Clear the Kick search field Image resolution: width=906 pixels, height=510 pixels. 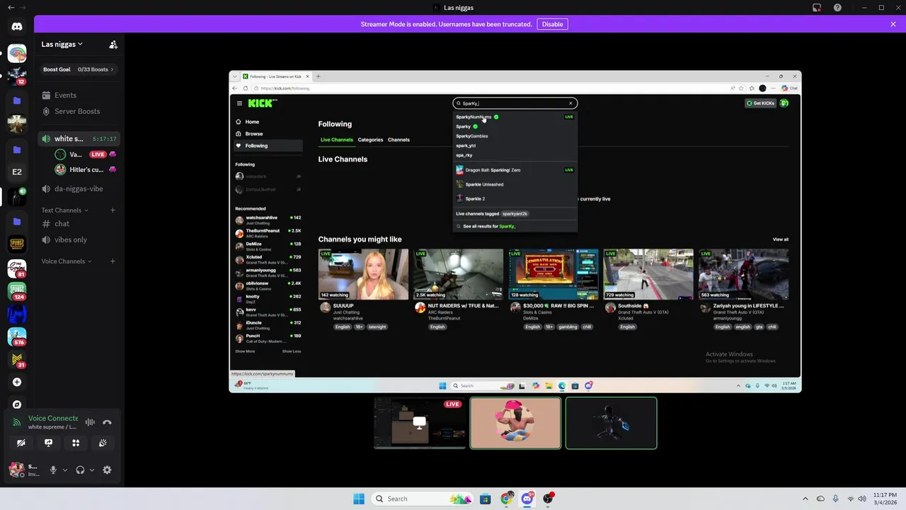coord(570,103)
